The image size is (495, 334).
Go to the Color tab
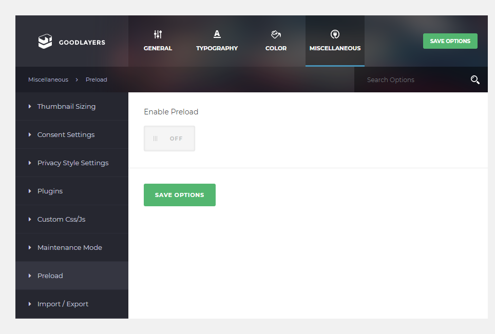pos(276,41)
